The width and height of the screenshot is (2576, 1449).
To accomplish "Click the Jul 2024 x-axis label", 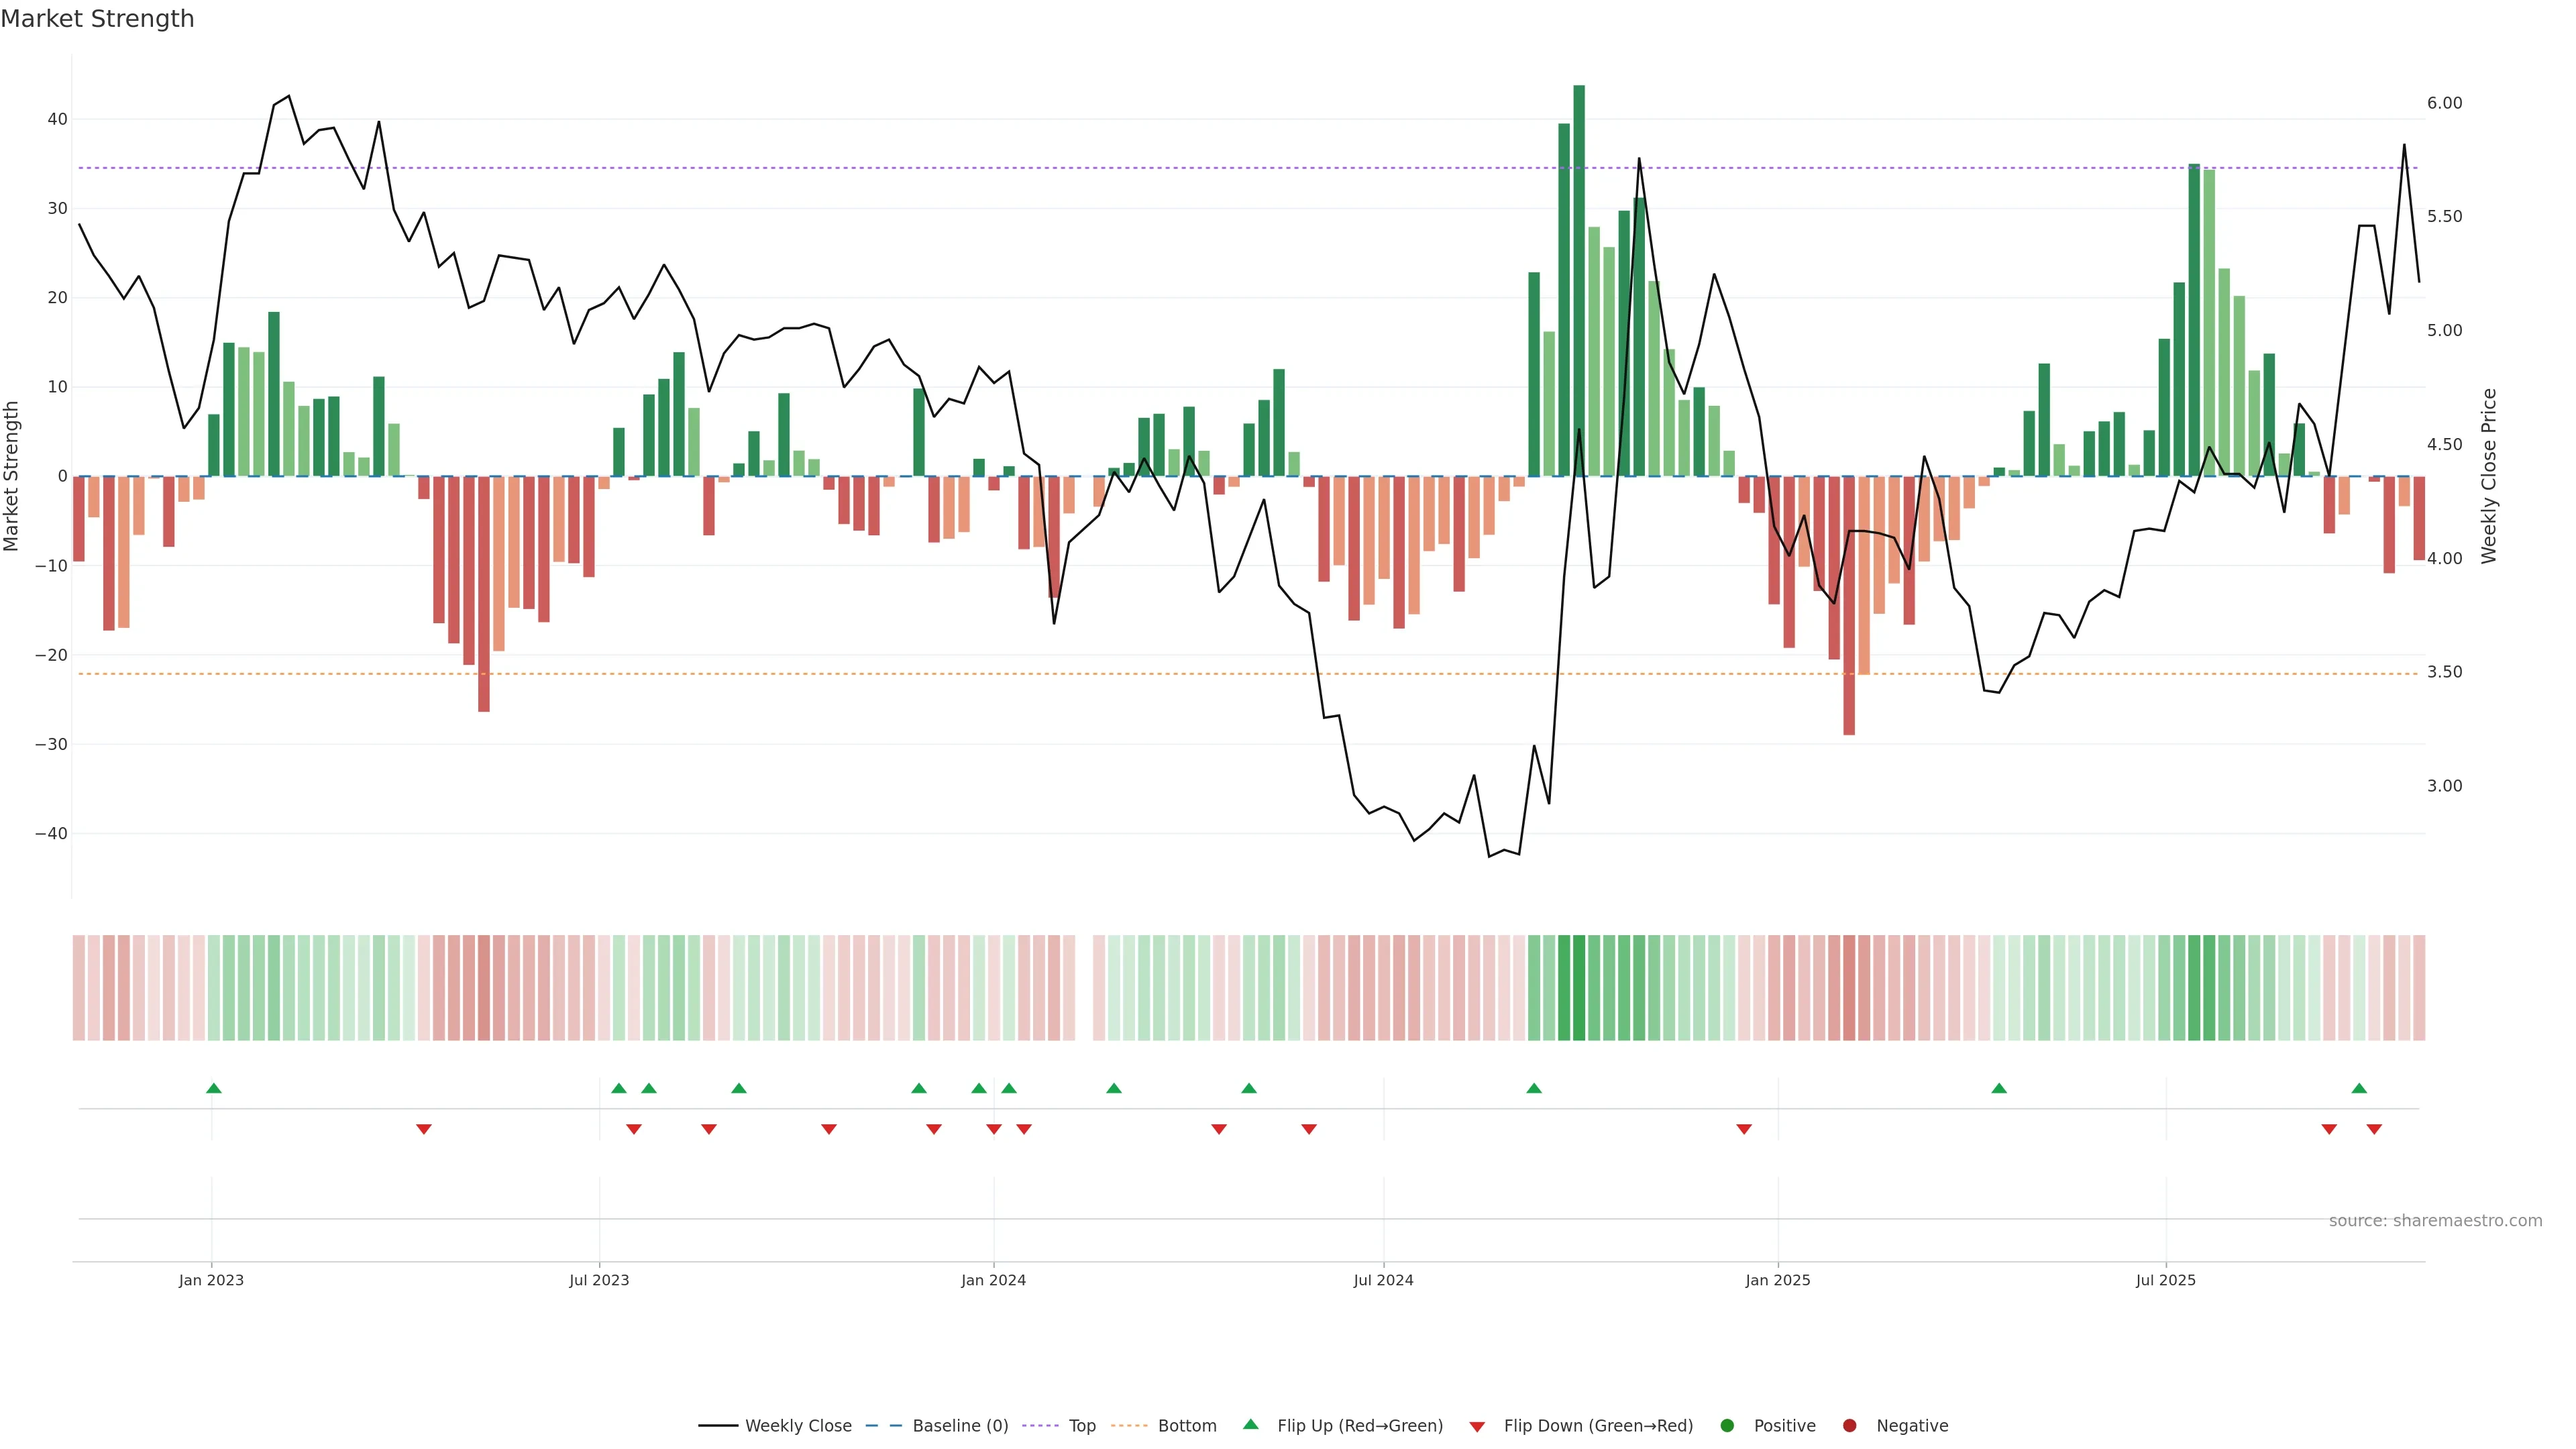I will 1383,1280.
